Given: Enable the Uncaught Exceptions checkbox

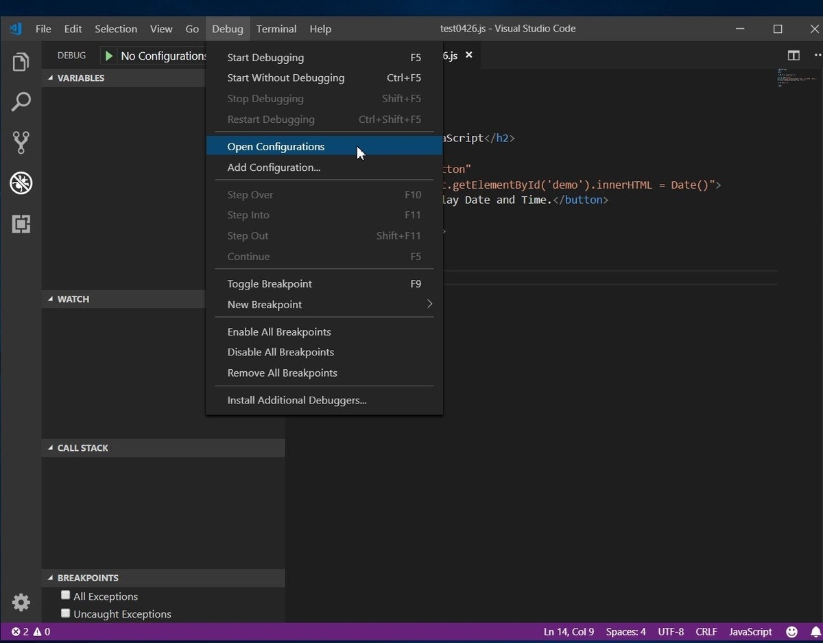Looking at the screenshot, I should [x=66, y=613].
